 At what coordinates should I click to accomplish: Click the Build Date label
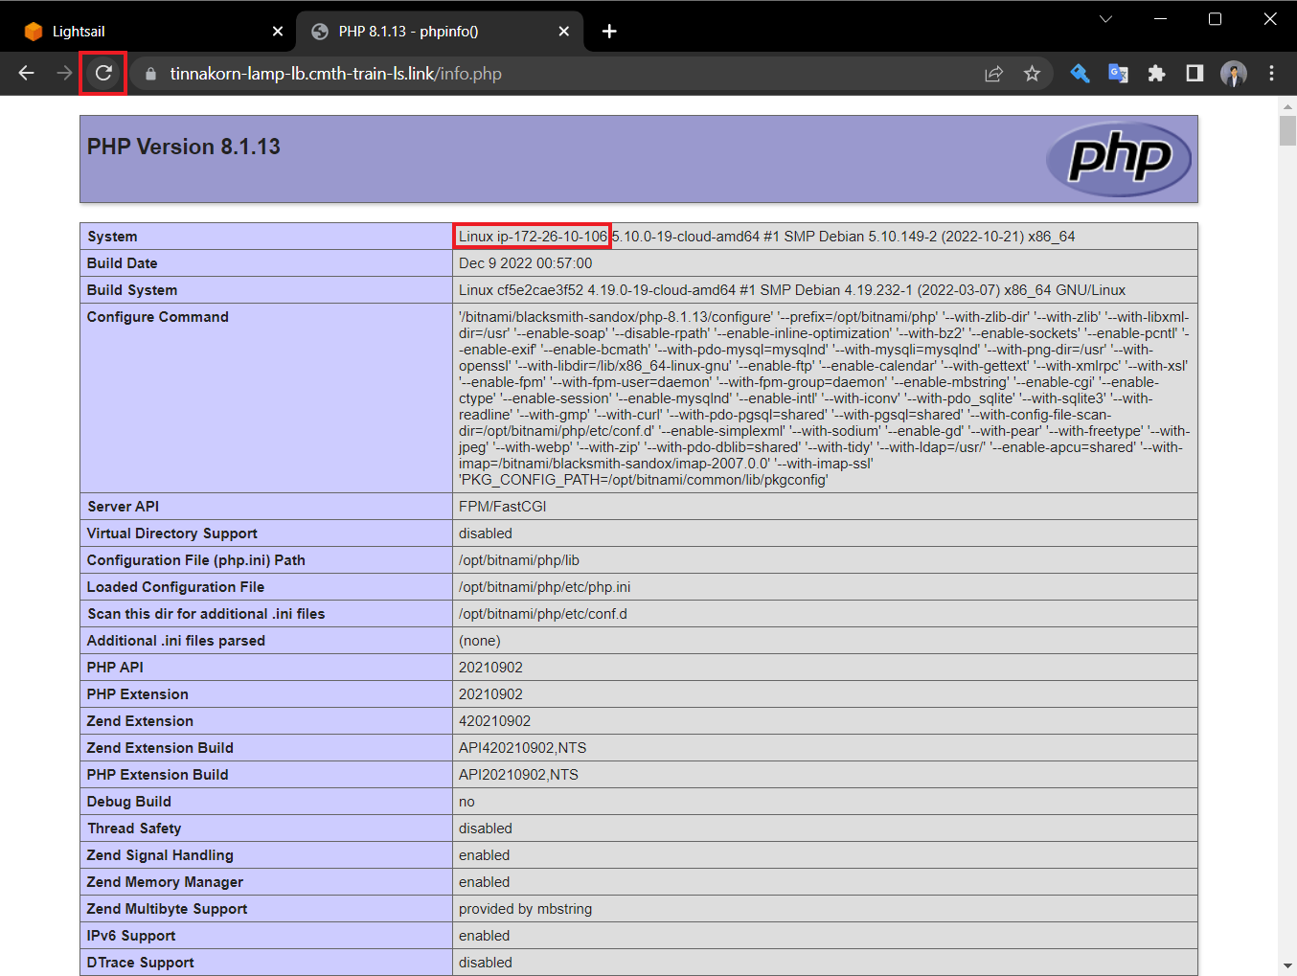(x=122, y=263)
